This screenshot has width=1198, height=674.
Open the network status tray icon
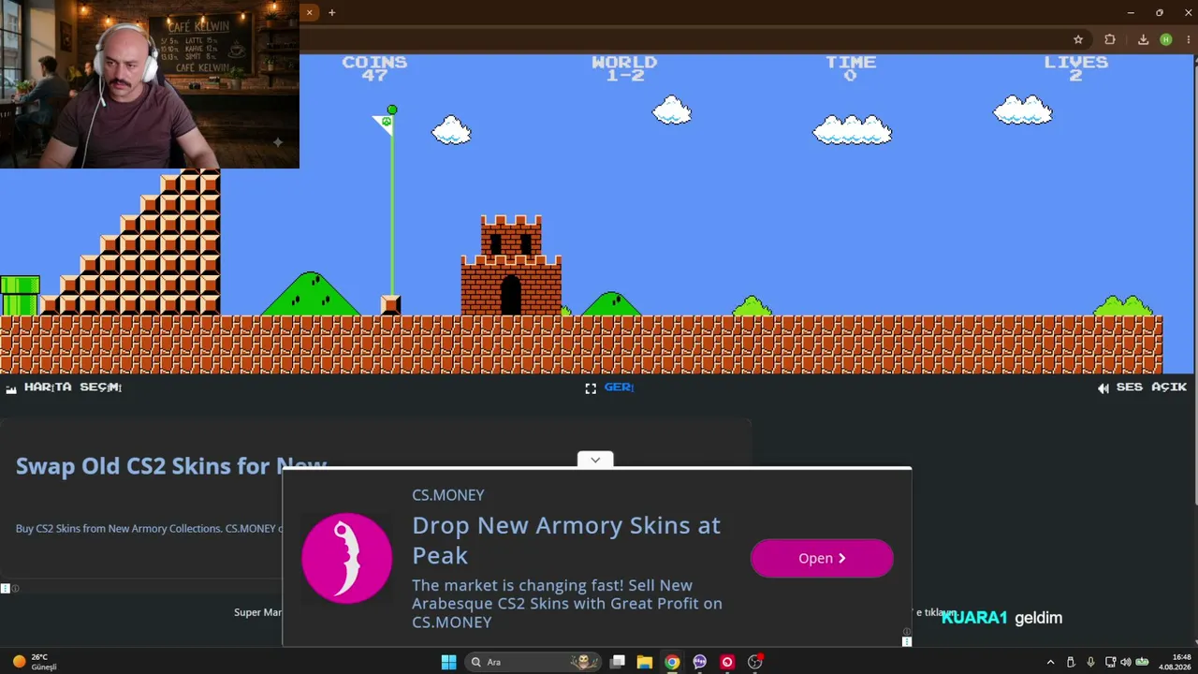click(1110, 662)
